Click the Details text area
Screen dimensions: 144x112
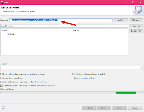pyautogui.click(x=71, y=68)
